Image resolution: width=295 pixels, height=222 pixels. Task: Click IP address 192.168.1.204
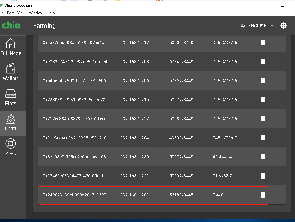pos(135,138)
